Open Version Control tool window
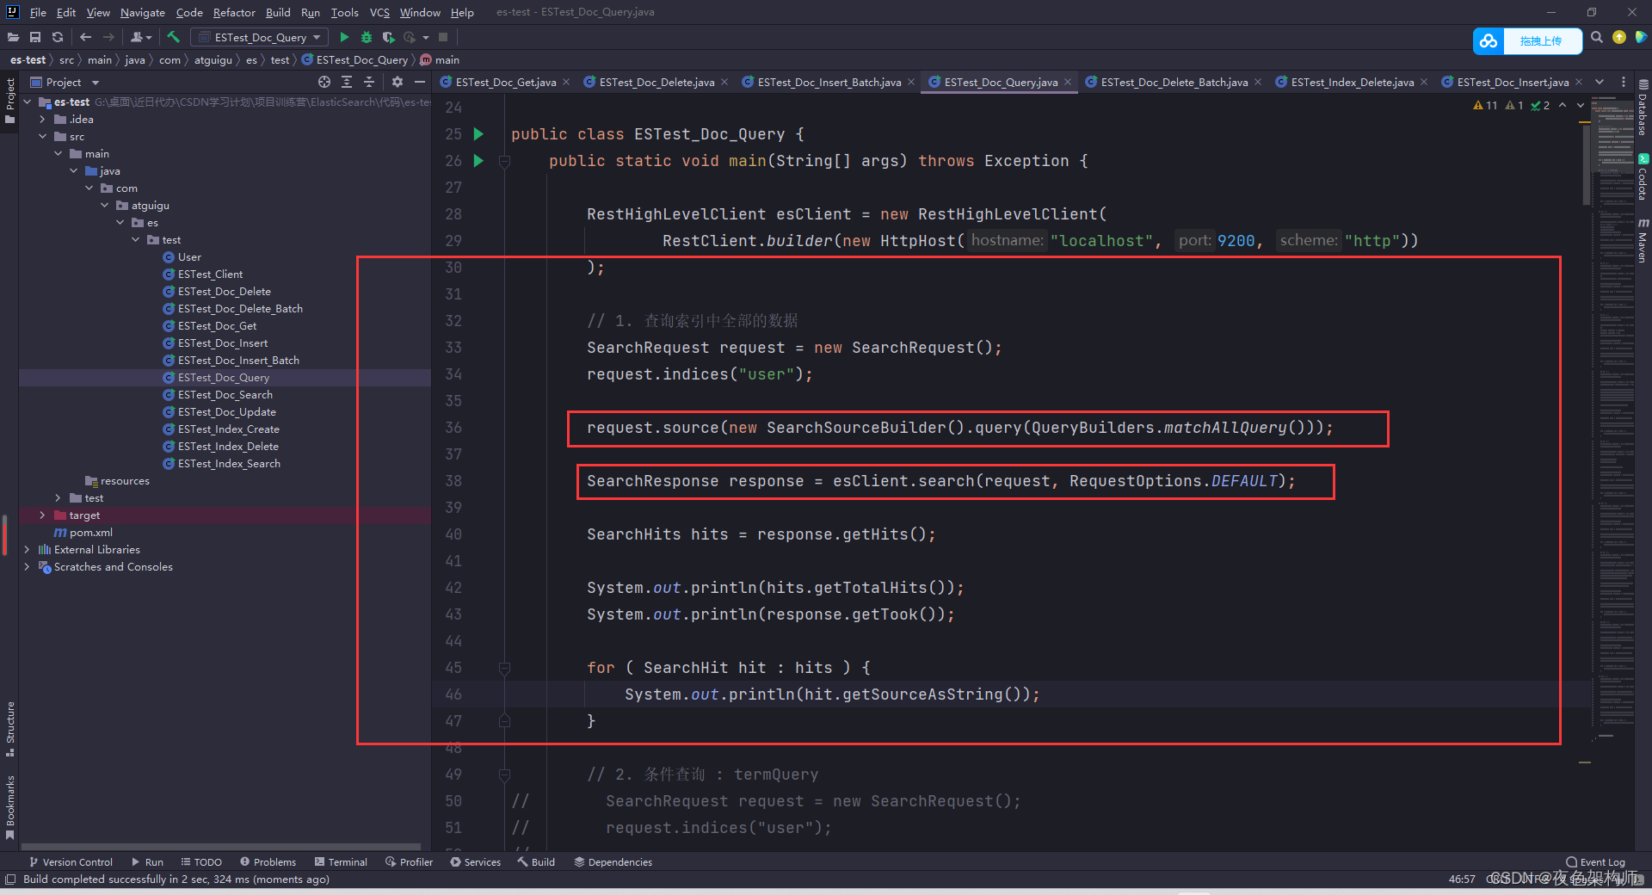This screenshot has width=1652, height=895. [71, 861]
